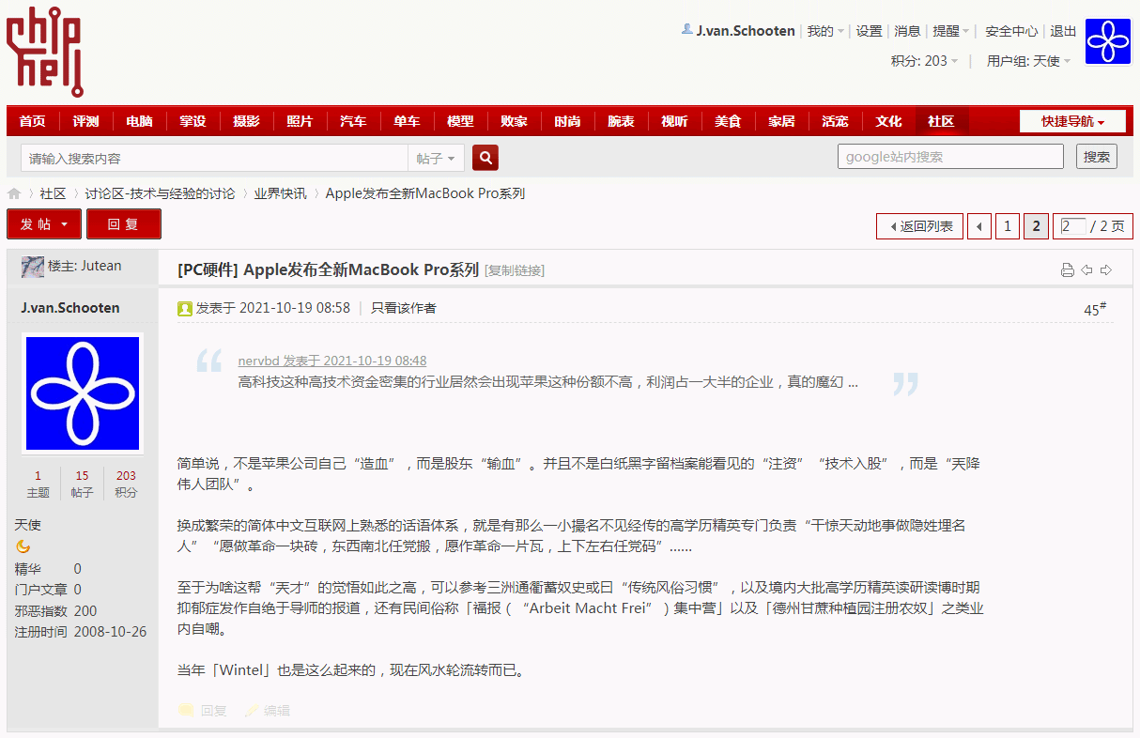Click the faded 编辑 pencil under the post
The image size is (1140, 738).
252,711
